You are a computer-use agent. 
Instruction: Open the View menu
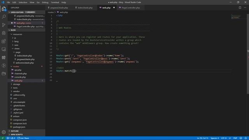coord(32,2)
